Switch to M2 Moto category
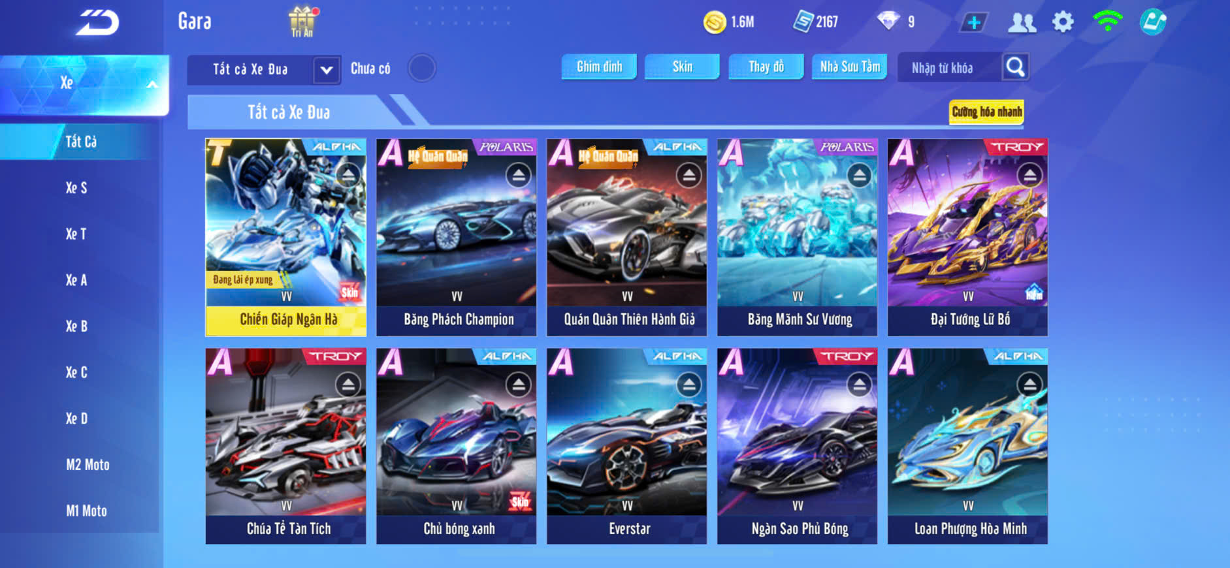Image resolution: width=1230 pixels, height=568 pixels. tap(88, 465)
